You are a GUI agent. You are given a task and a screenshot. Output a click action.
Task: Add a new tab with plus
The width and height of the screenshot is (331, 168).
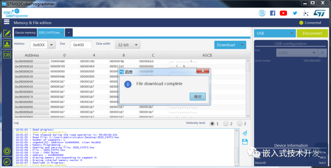[69, 32]
